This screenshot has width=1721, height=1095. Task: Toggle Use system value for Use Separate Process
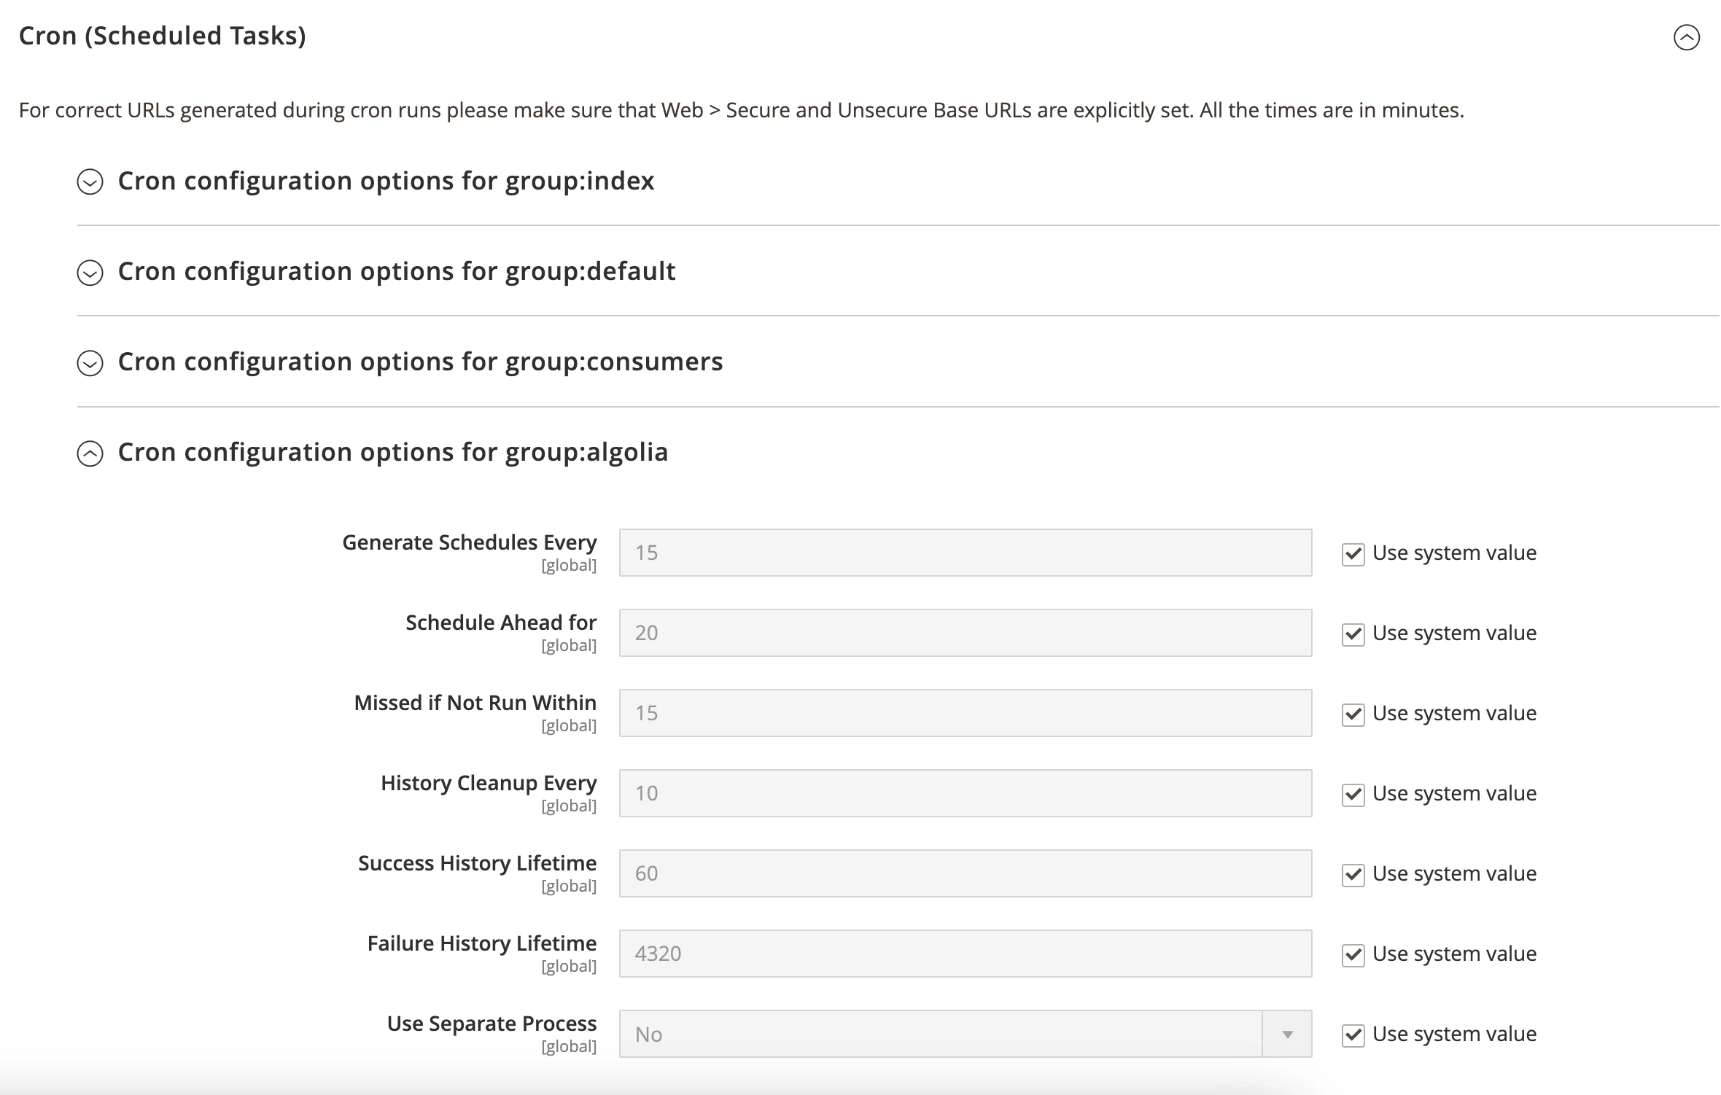(x=1353, y=1035)
